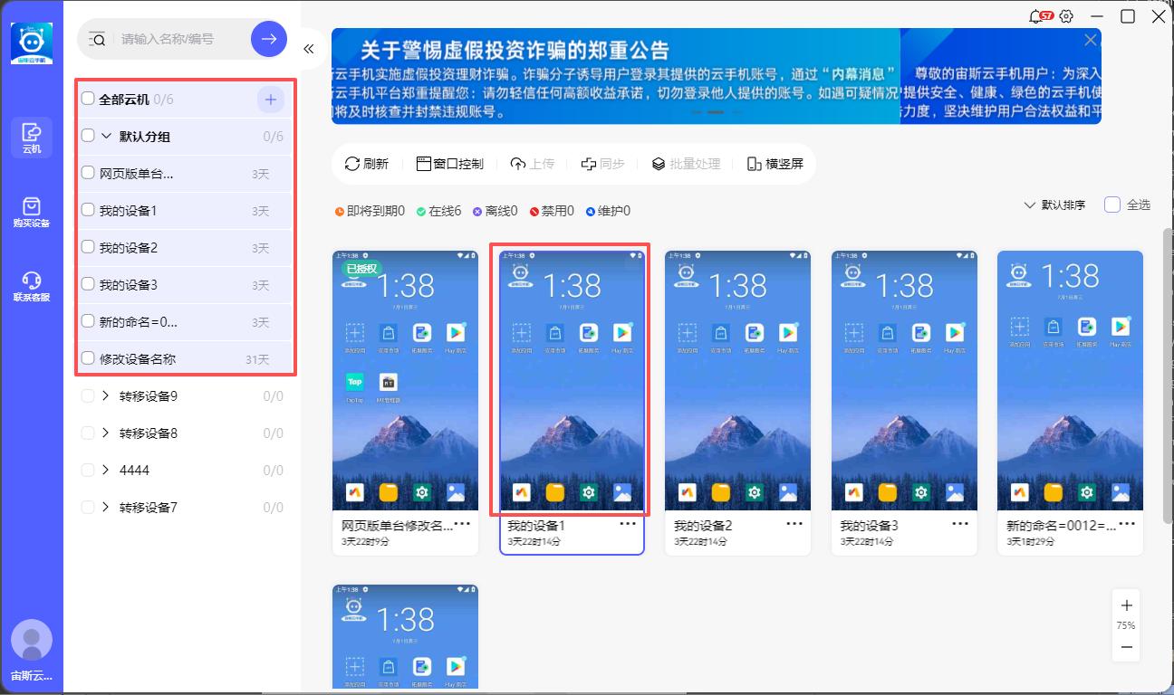1174x695 pixels.
Task: Open the 已授权 phone thumbnail
Action: coord(405,380)
